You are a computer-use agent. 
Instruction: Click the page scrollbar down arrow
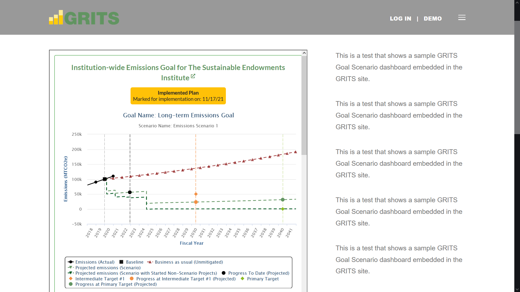click(517, 290)
